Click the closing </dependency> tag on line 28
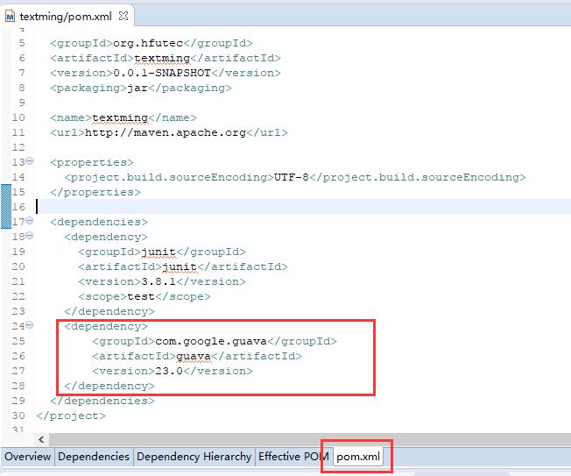Screen dimensions: 571x476 [109, 386]
